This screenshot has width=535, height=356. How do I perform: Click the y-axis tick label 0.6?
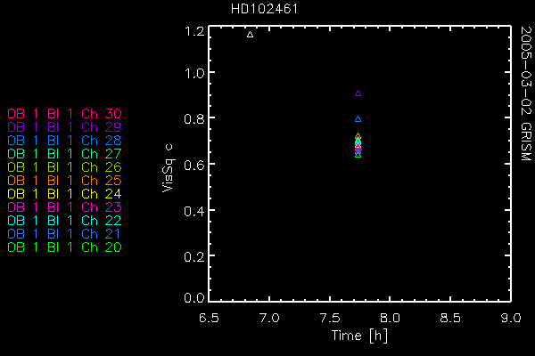tap(194, 166)
